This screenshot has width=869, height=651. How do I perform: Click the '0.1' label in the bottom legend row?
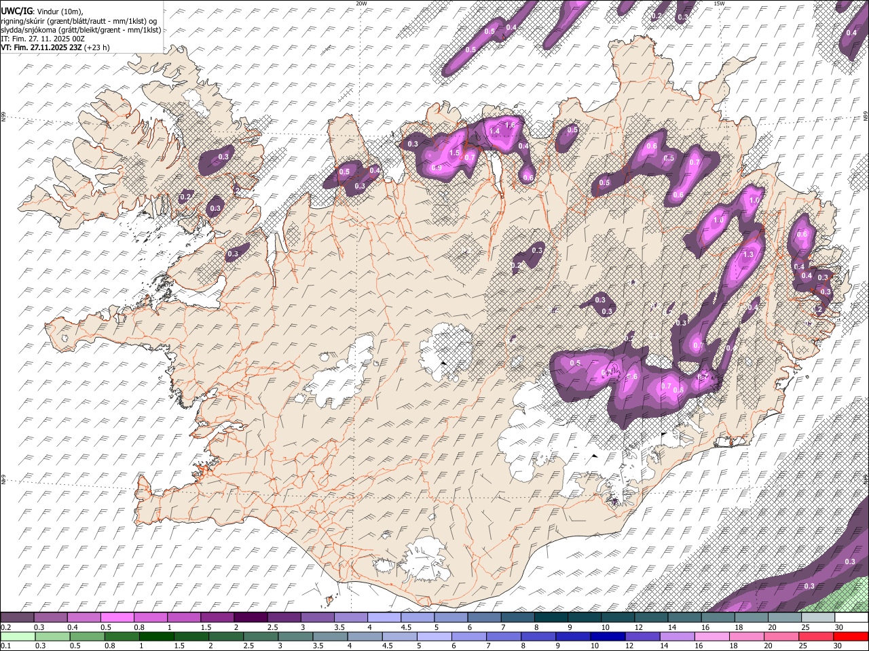pos(5,646)
